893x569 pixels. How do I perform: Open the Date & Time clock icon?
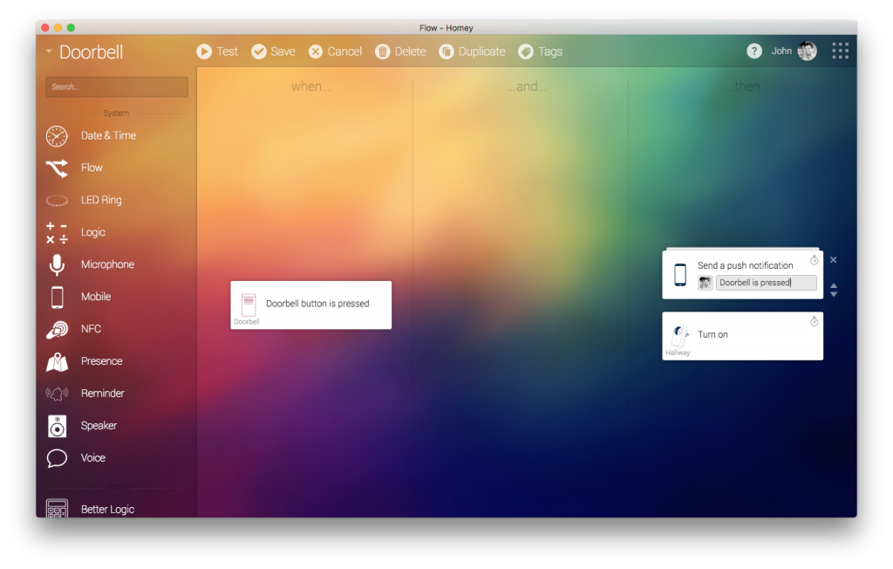(x=57, y=136)
